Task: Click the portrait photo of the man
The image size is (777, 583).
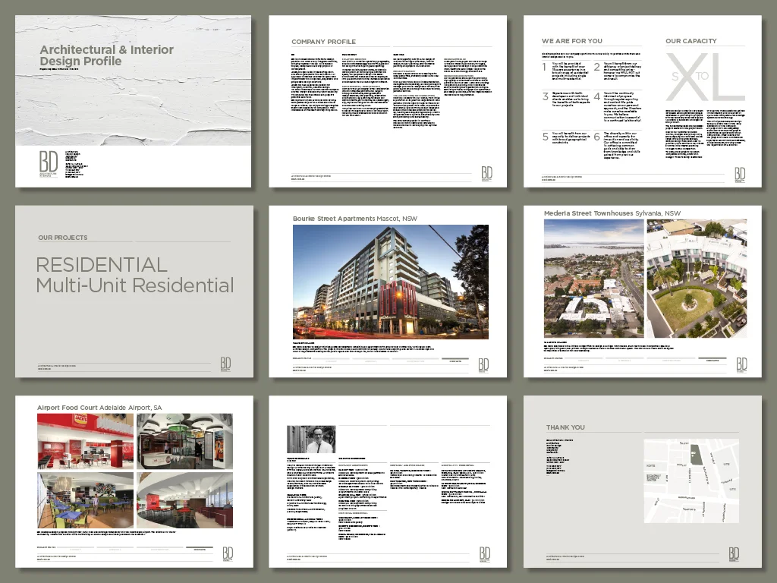Action: pyautogui.click(x=311, y=440)
